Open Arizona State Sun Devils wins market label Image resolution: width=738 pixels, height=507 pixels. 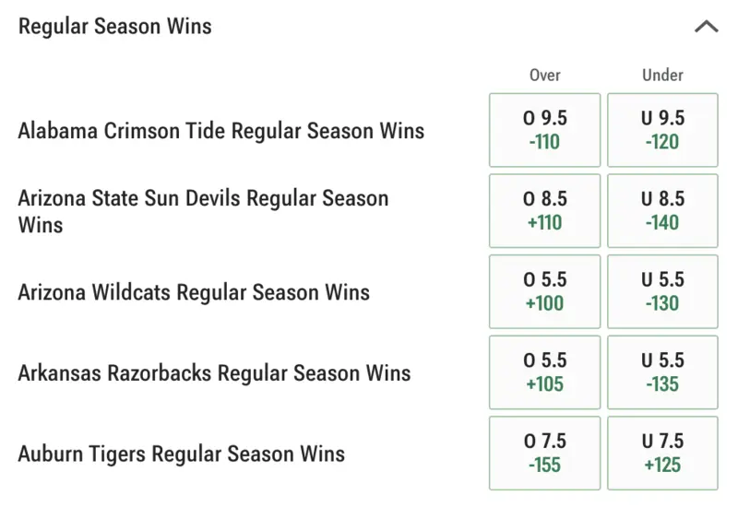pyautogui.click(x=203, y=211)
